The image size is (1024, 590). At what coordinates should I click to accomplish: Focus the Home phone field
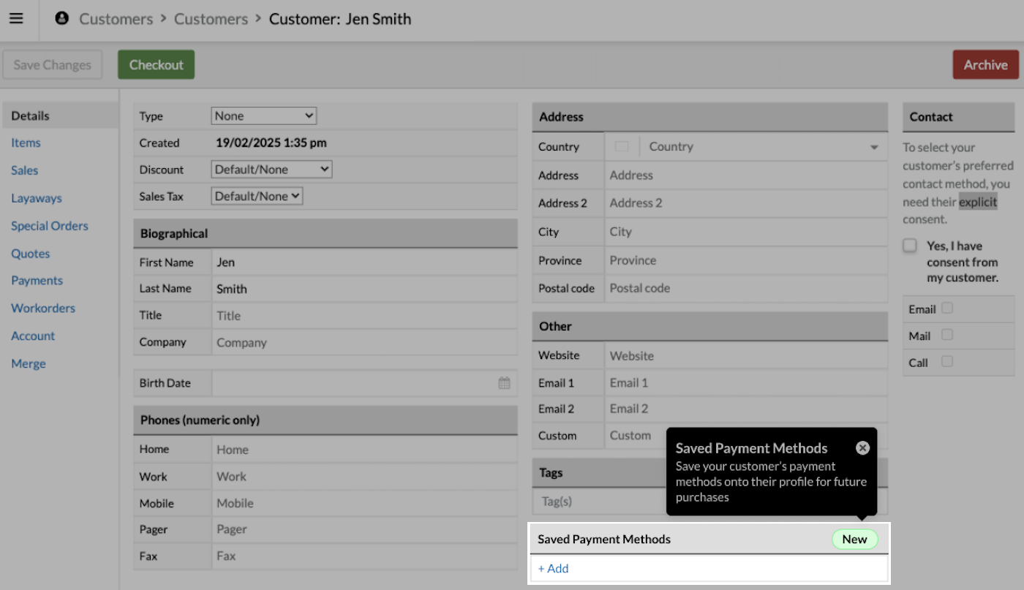click(364, 450)
